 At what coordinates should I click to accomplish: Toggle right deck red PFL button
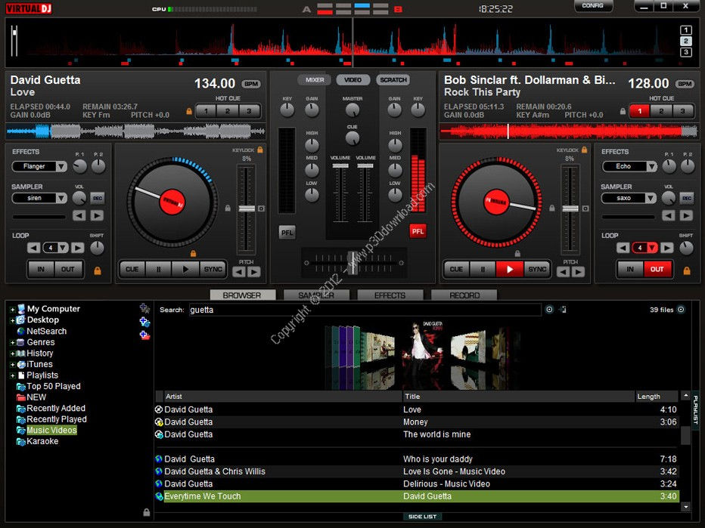tap(418, 232)
